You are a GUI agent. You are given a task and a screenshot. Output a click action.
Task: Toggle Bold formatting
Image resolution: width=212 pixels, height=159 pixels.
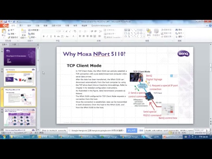[44, 36]
